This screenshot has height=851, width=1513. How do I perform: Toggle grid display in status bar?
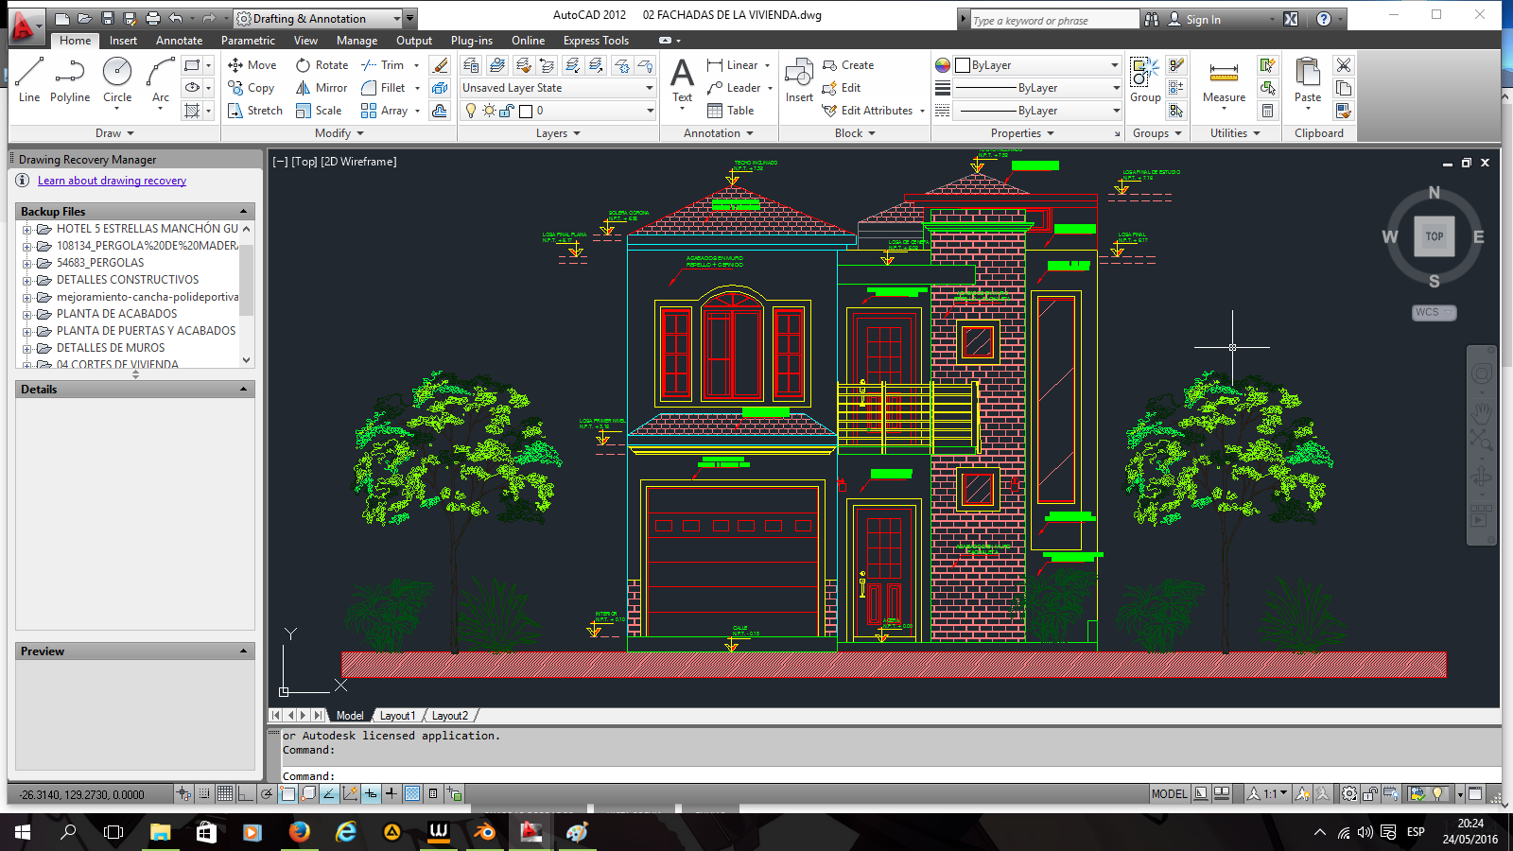coord(225,794)
